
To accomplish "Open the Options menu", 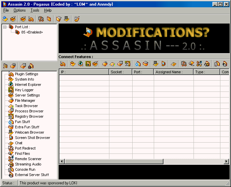I will click(x=20, y=11).
